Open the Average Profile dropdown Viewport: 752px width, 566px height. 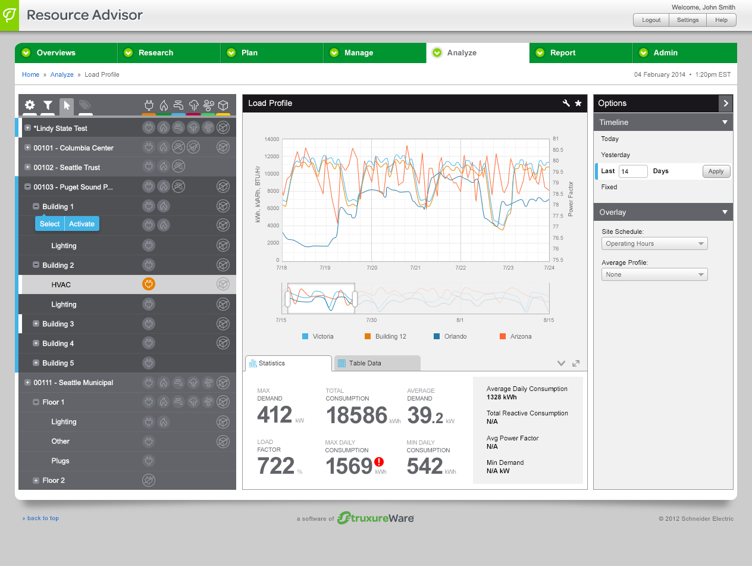[x=654, y=274]
